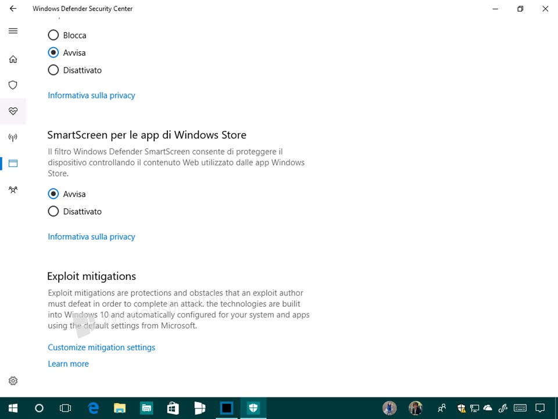Click the SmartScreen per le app di Windows Store heading

pyautogui.click(x=147, y=135)
